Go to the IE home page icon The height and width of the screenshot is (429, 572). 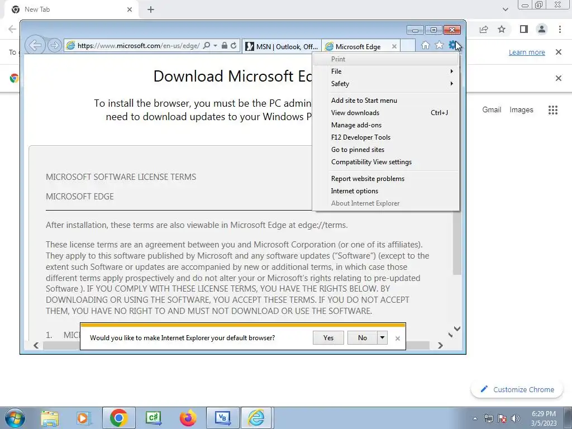tap(425, 45)
